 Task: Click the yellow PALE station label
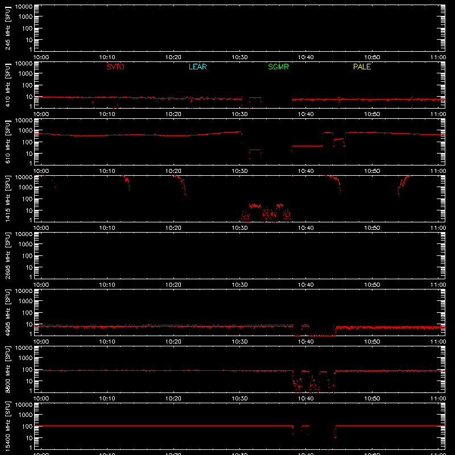(x=362, y=67)
